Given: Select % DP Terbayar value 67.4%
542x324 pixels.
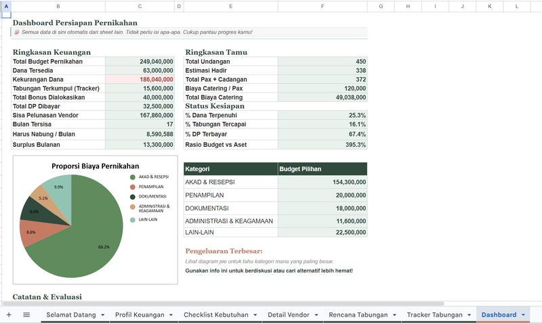Looking at the screenshot, I should point(322,134).
